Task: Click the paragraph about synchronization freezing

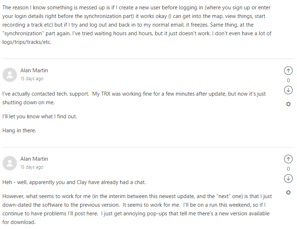Action: [x=137, y=25]
